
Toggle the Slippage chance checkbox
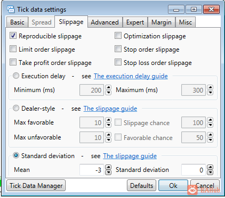point(118,122)
